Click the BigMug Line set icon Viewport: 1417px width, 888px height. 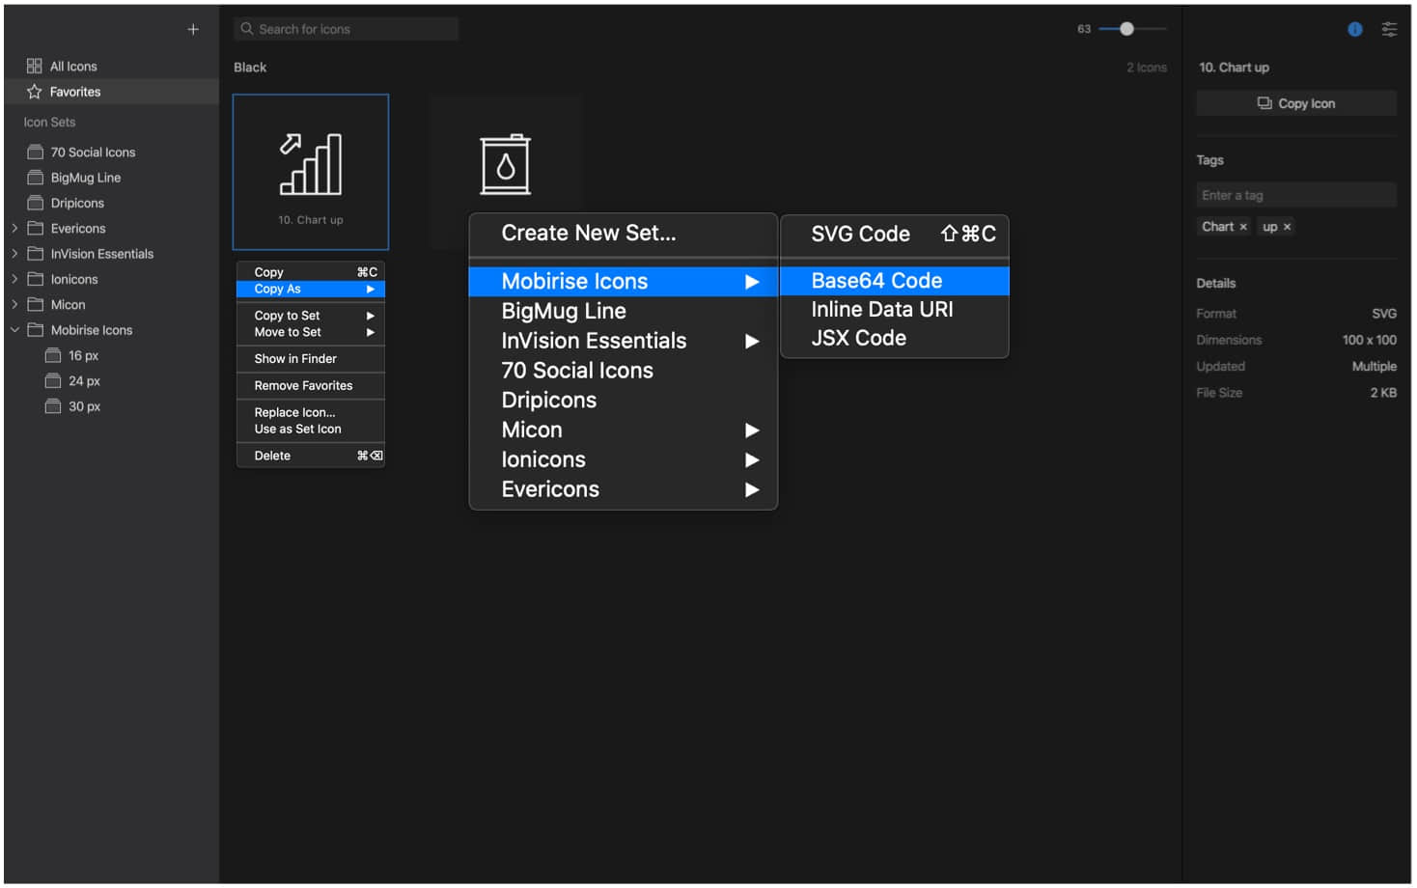[36, 178]
